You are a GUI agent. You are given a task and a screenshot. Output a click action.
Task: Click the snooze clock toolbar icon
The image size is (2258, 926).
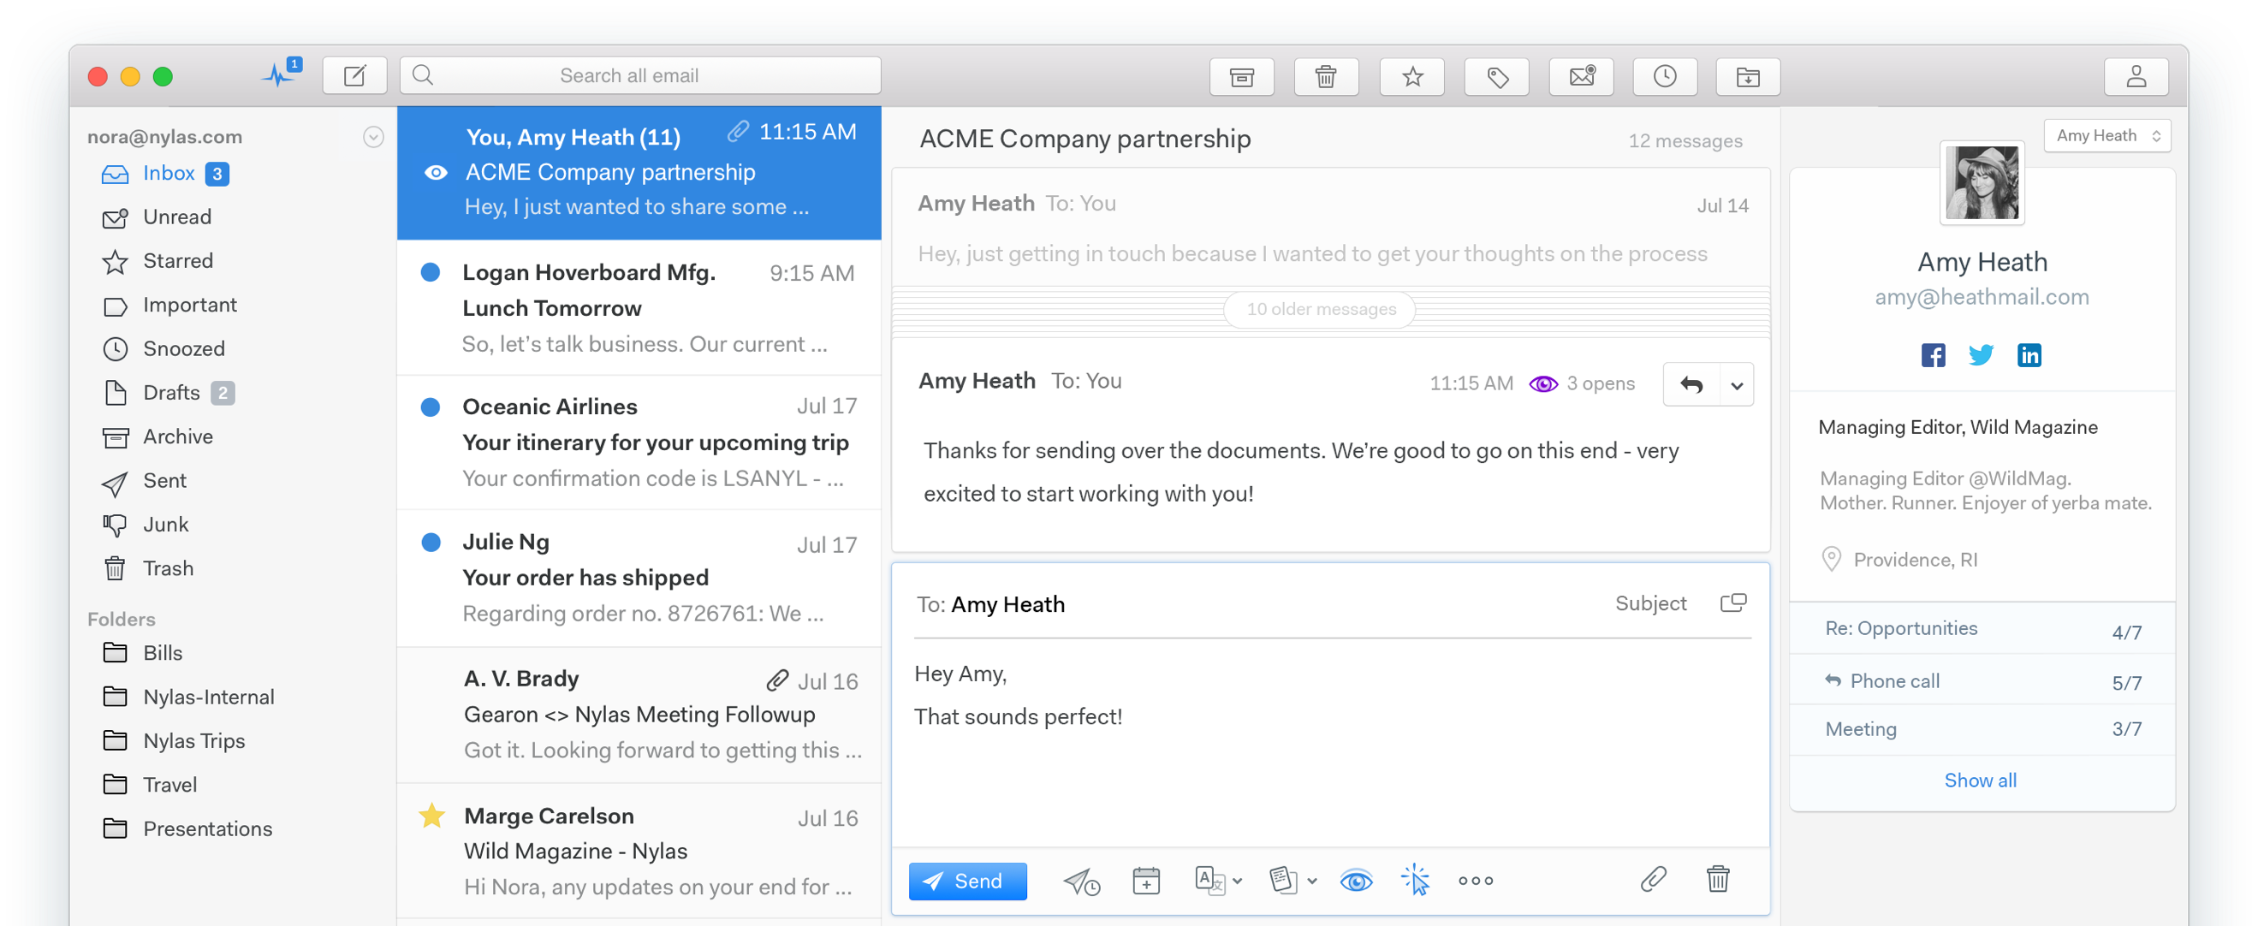coord(1665,77)
